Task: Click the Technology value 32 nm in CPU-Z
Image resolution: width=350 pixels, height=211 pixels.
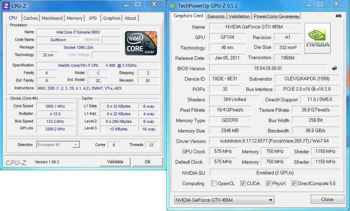Action: tap(48, 55)
